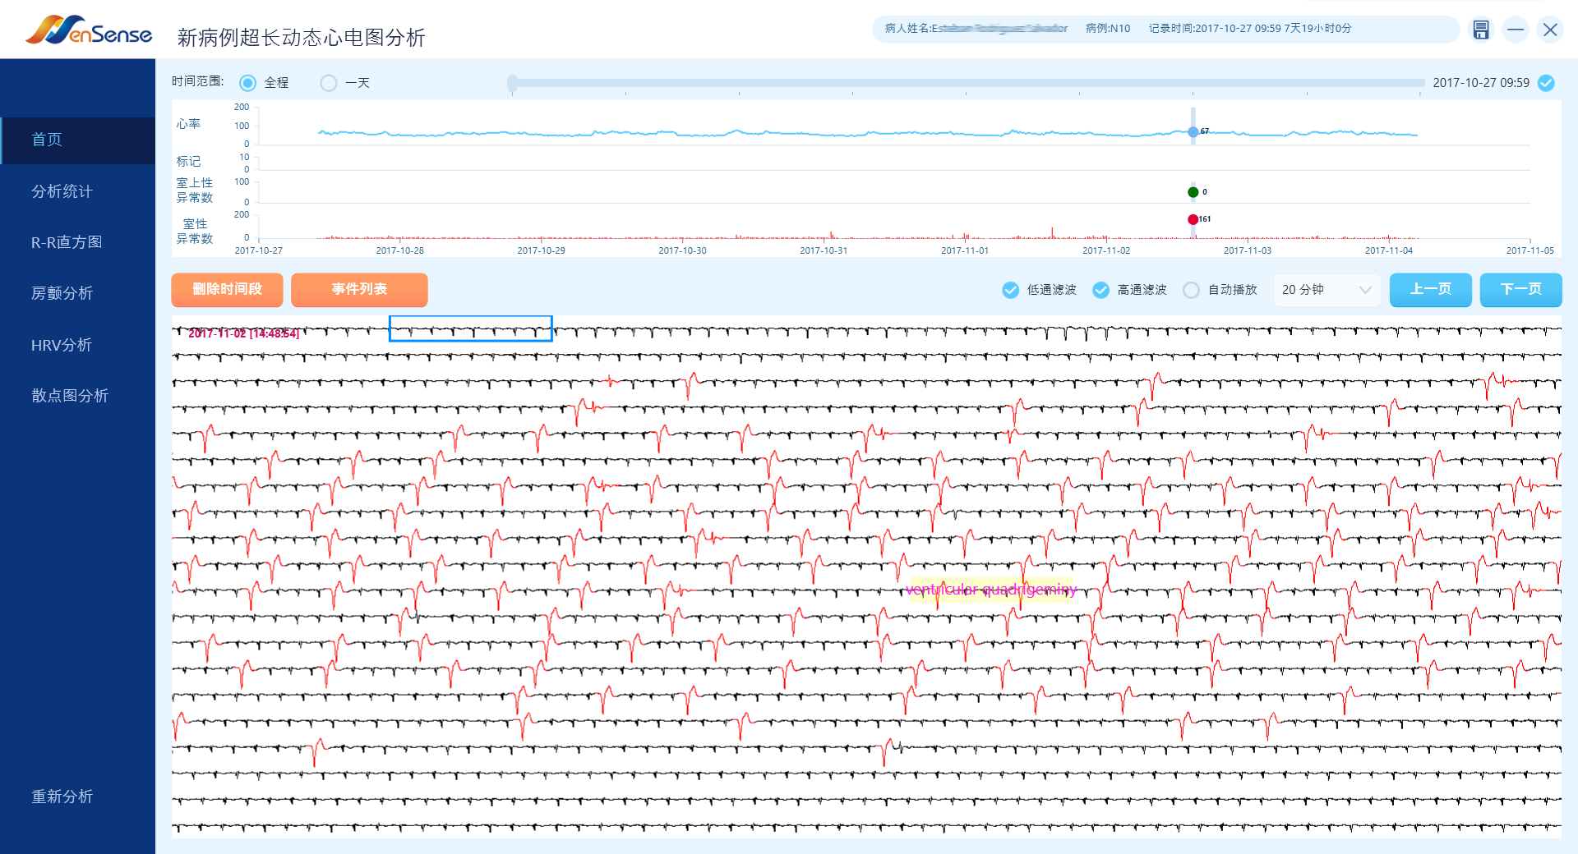Click the 事件列表 button
Screen dimensions: 1578x854
(x=359, y=290)
